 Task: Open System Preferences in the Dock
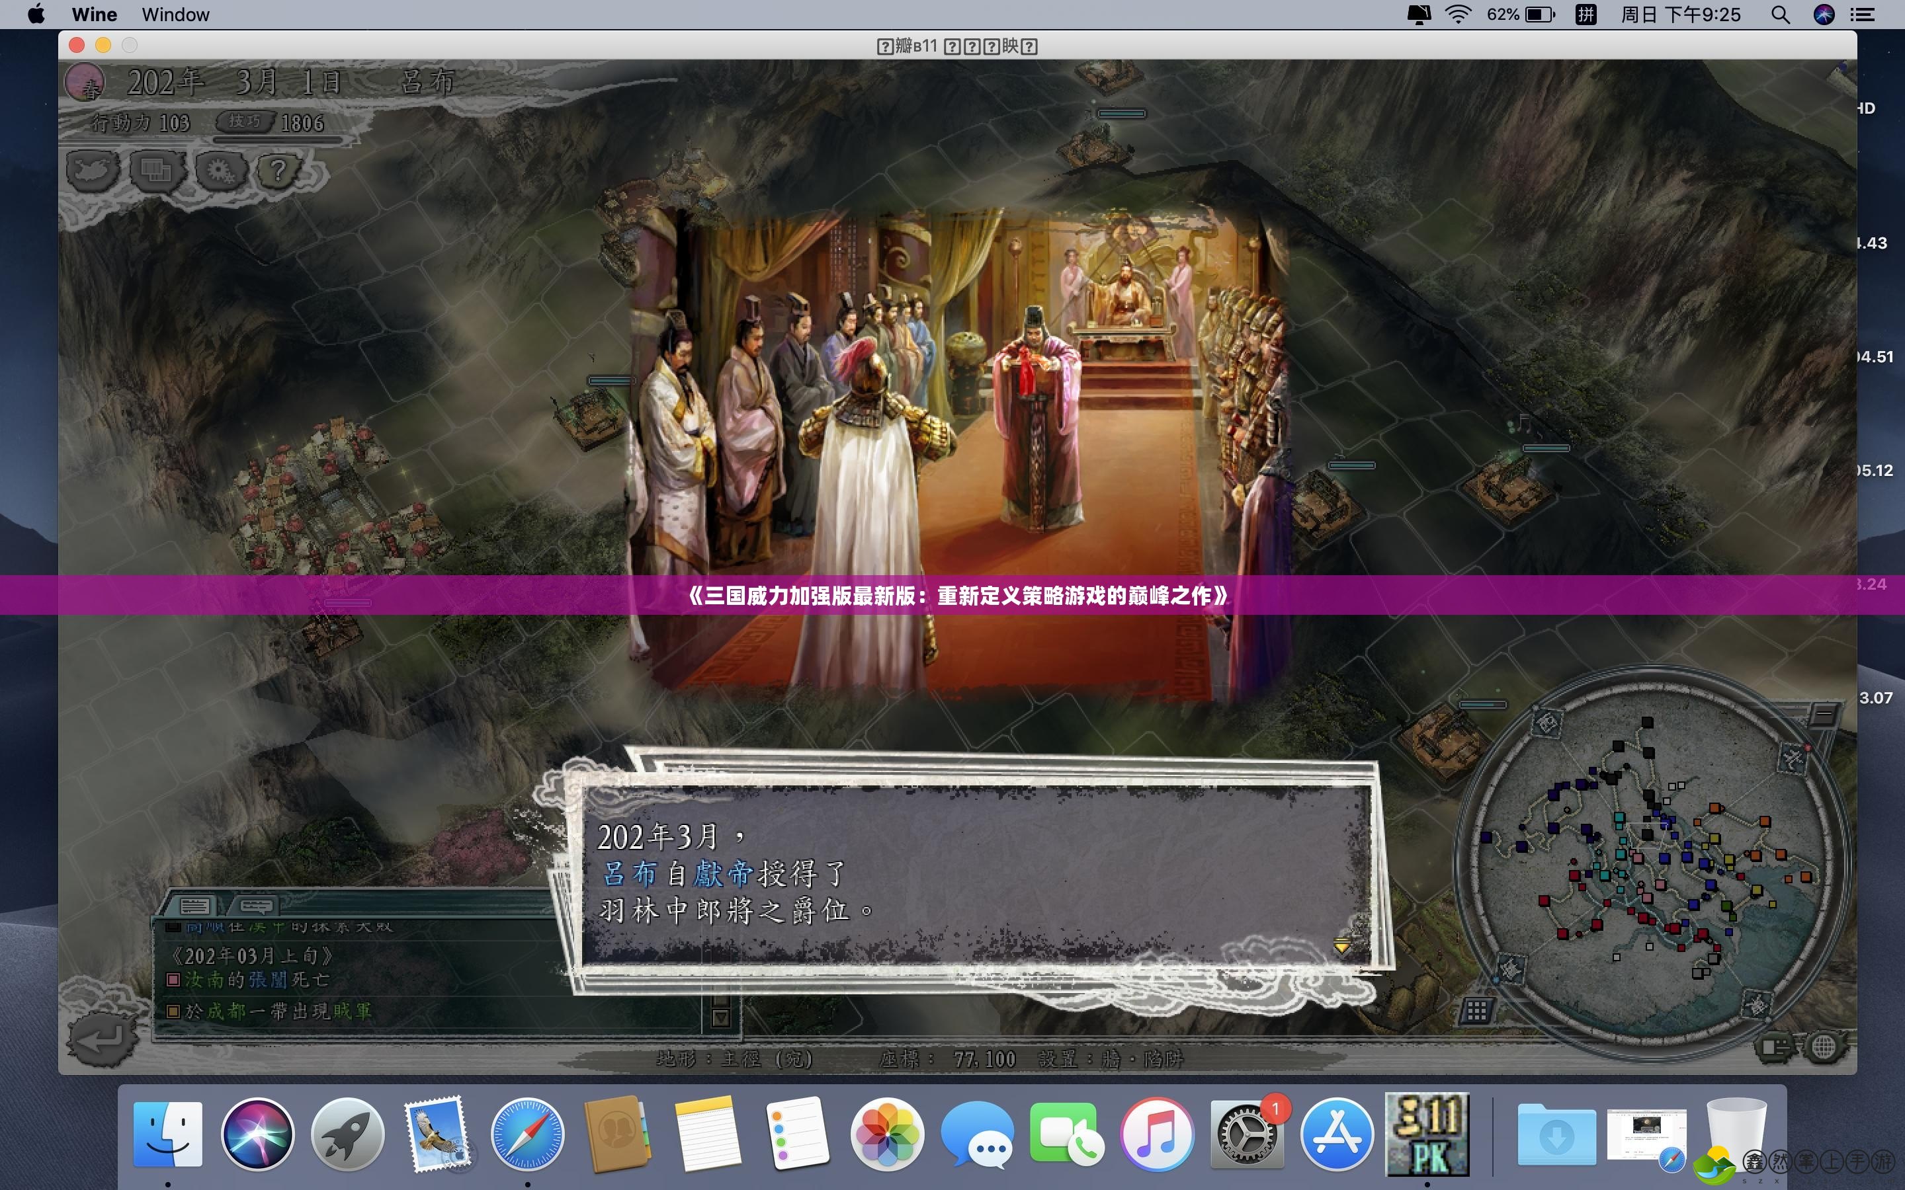click(1247, 1134)
